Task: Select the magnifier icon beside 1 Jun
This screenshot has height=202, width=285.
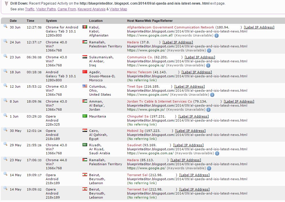Action: [x=5, y=115]
